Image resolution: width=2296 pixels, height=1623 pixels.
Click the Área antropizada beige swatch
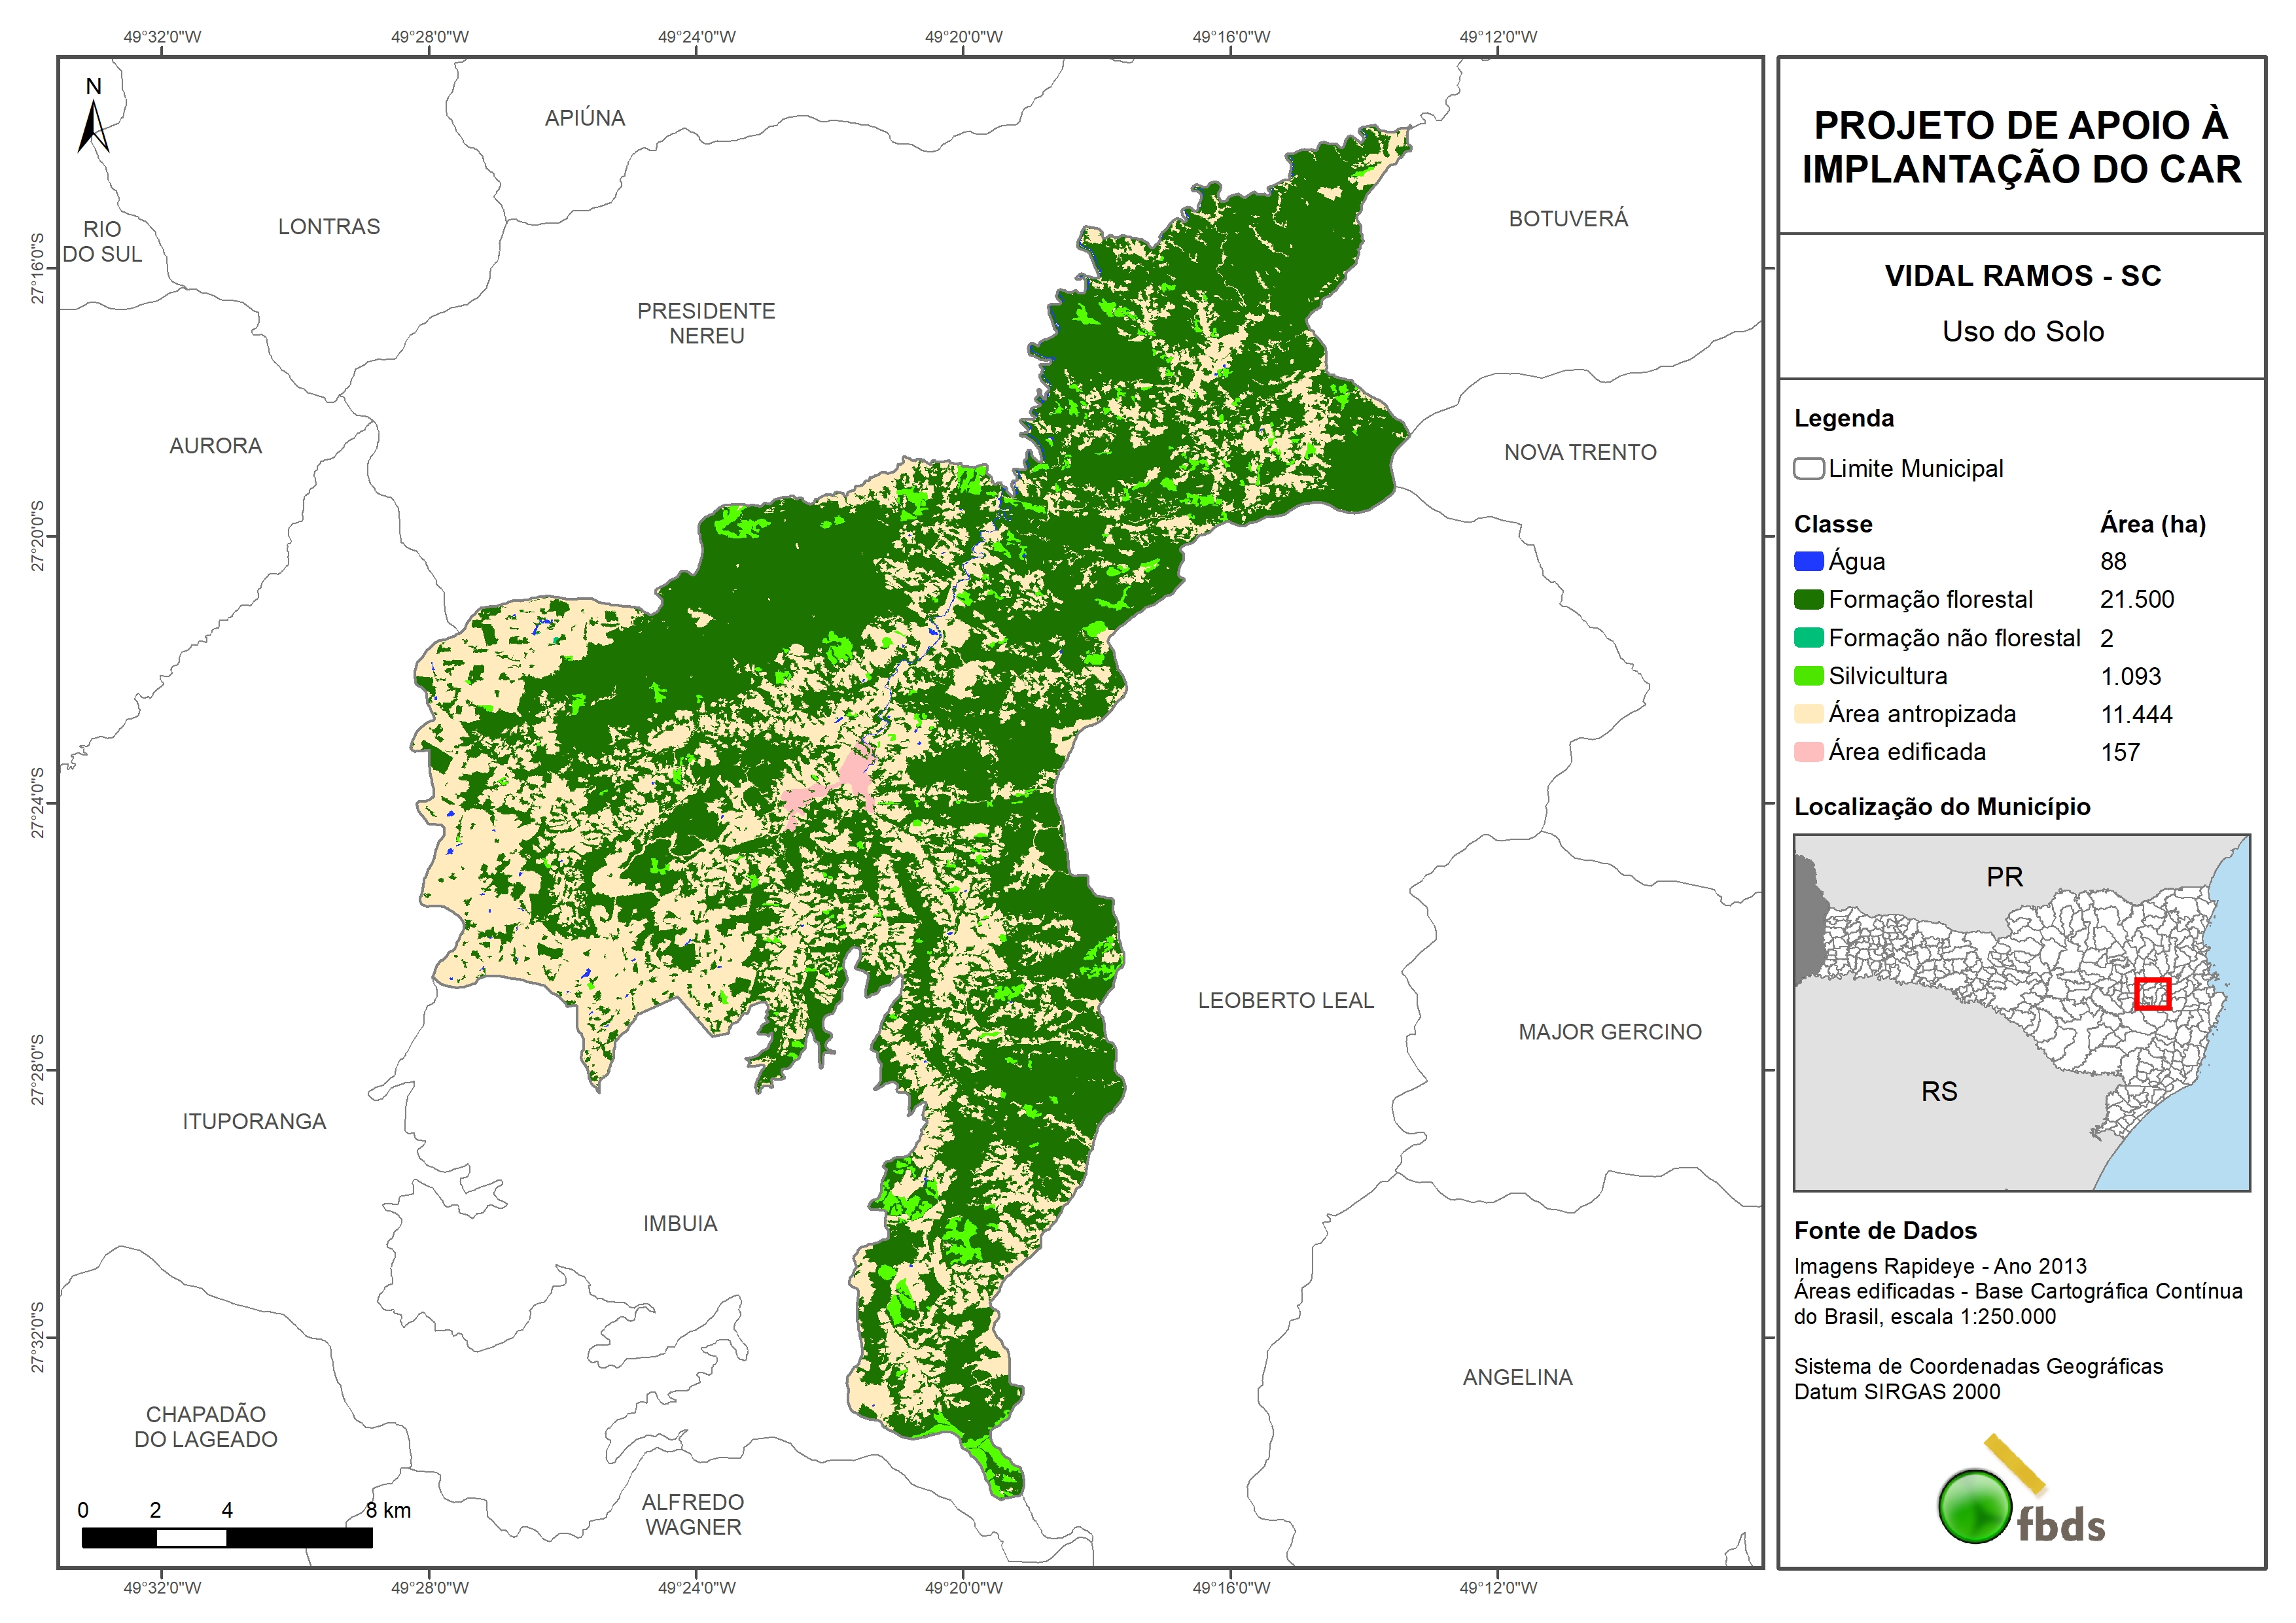pyautogui.click(x=1808, y=714)
